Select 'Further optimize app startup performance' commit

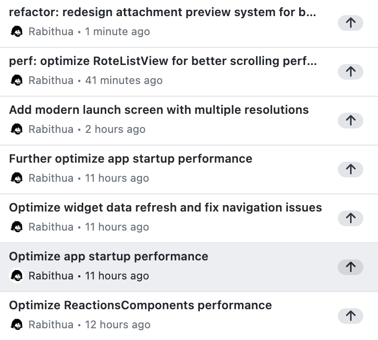(130, 159)
